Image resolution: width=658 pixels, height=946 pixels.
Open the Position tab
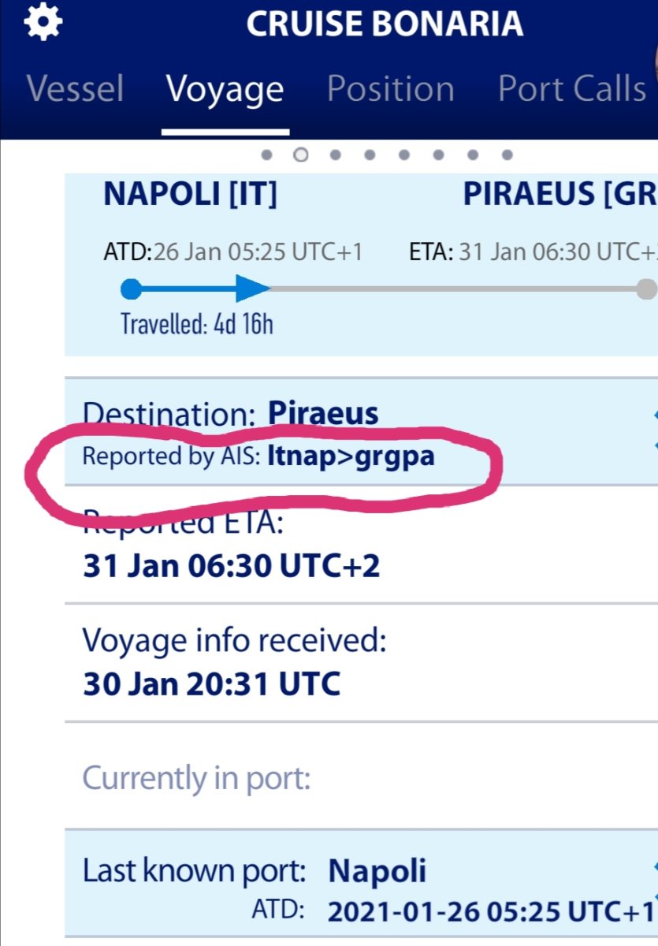pos(390,89)
